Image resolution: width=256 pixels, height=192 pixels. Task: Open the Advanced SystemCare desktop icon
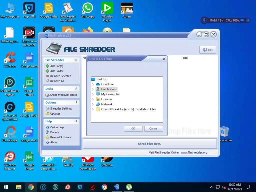(10, 111)
